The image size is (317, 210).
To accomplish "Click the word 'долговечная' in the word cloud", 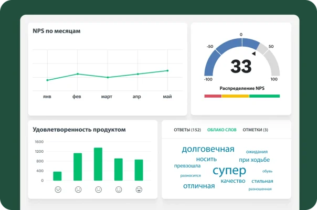I will 208,149.
